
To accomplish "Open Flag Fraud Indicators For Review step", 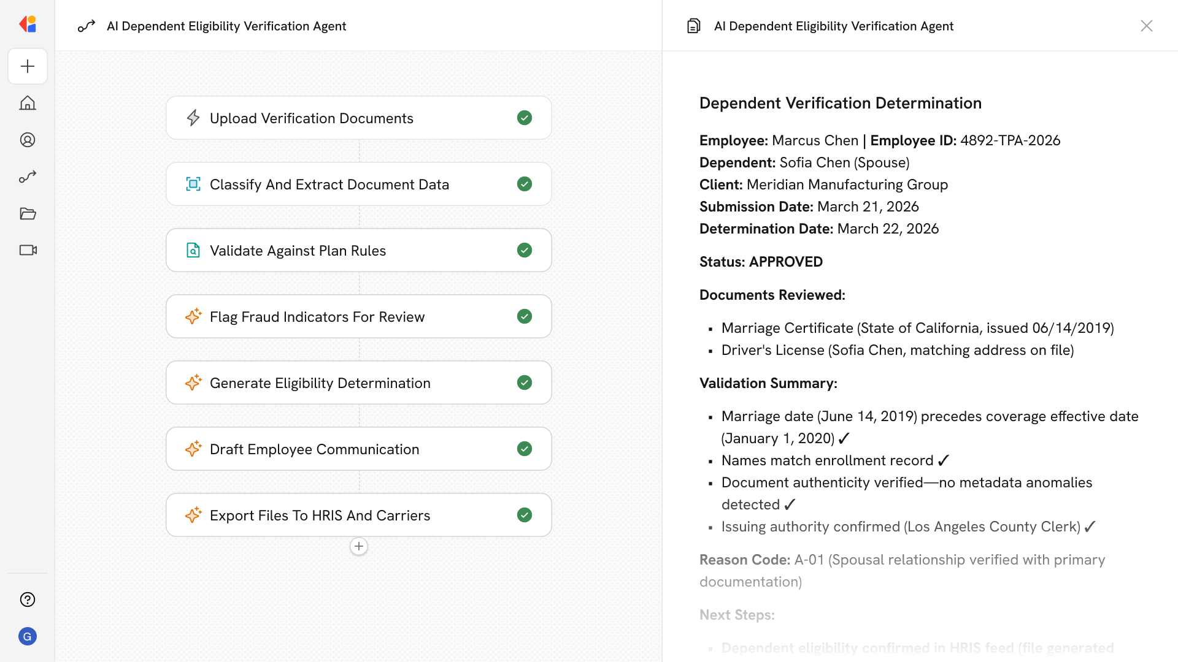I will [x=317, y=317].
